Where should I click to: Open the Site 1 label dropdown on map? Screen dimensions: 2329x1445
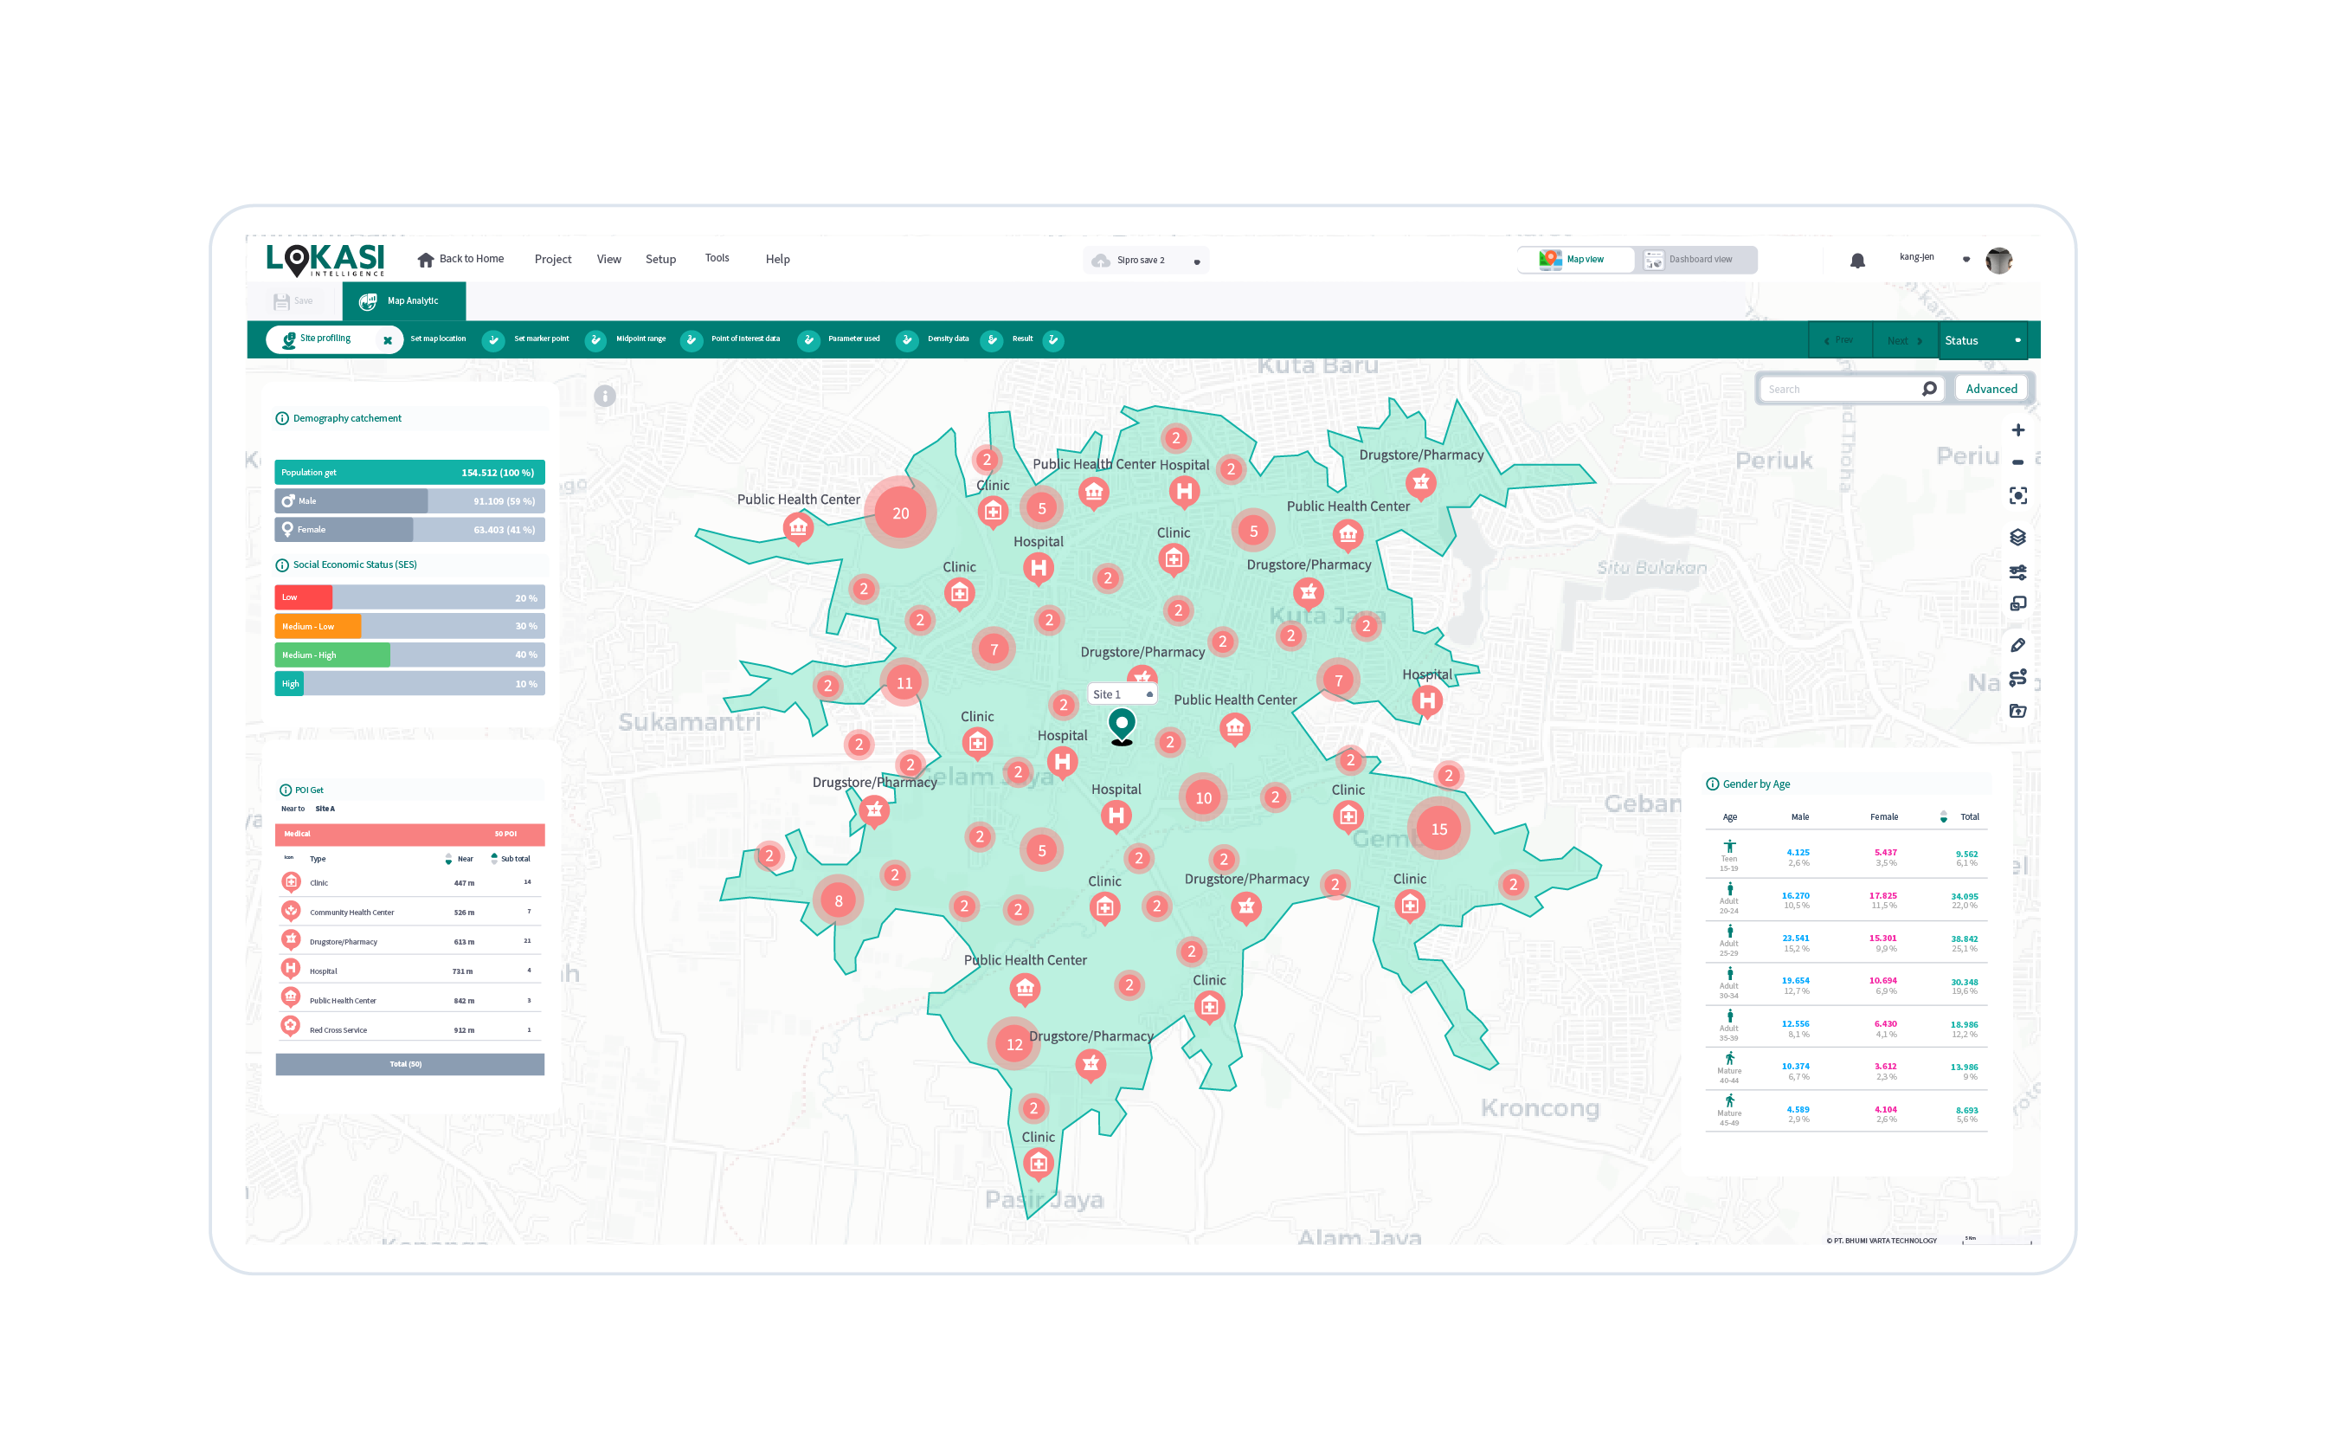point(1148,694)
